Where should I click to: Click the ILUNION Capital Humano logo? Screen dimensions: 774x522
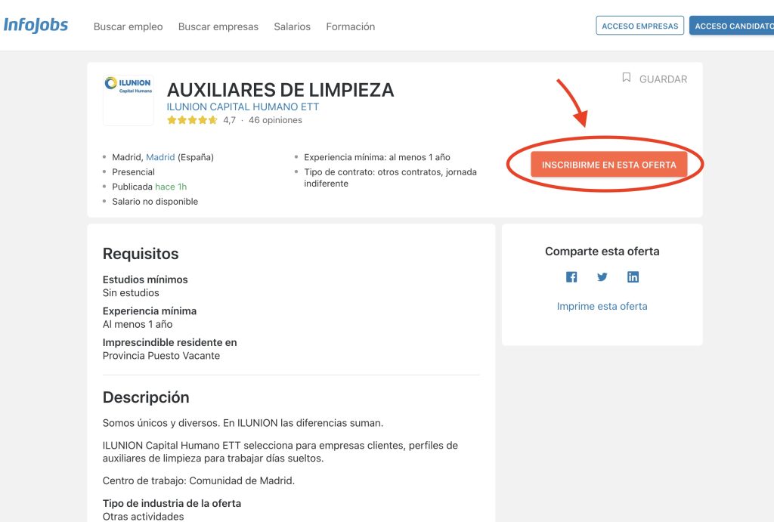pos(128,100)
